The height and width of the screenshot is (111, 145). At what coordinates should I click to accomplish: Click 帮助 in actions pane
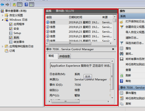(128, 81)
